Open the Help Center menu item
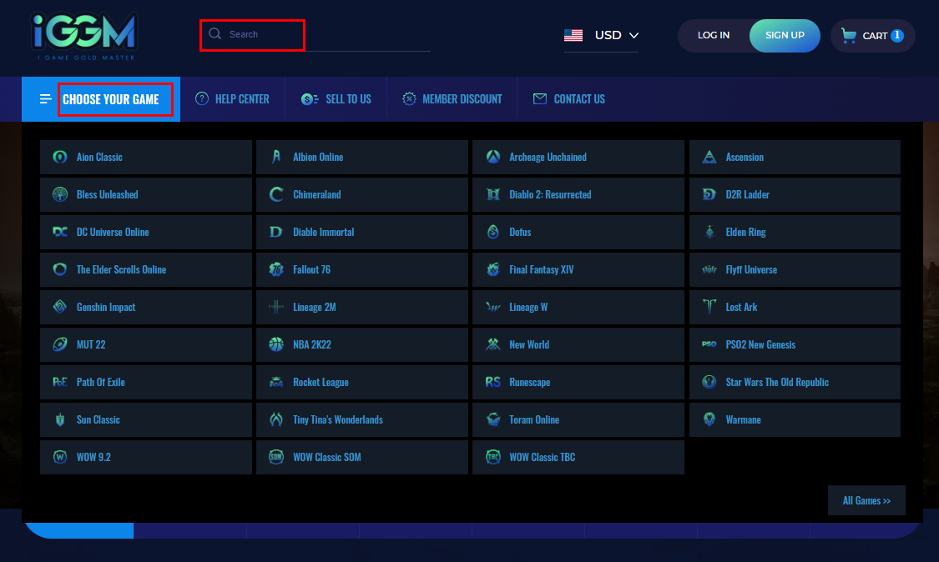This screenshot has width=939, height=562. [x=232, y=99]
